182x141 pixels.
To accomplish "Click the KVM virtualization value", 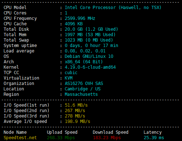I will 68,78.
